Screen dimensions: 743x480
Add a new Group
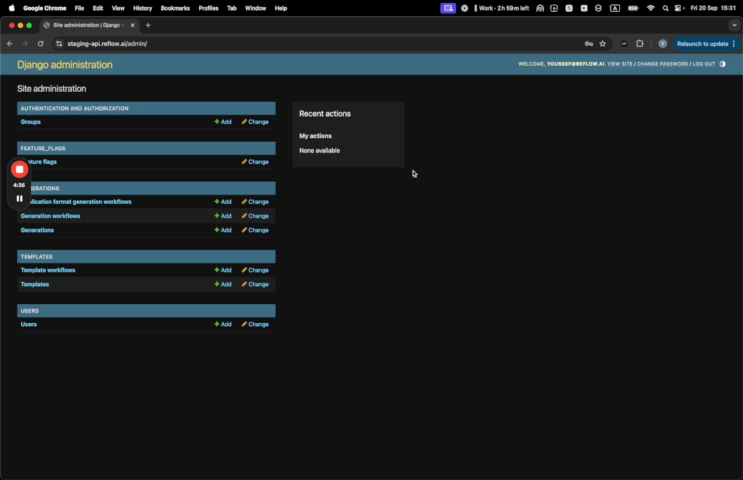pos(223,122)
